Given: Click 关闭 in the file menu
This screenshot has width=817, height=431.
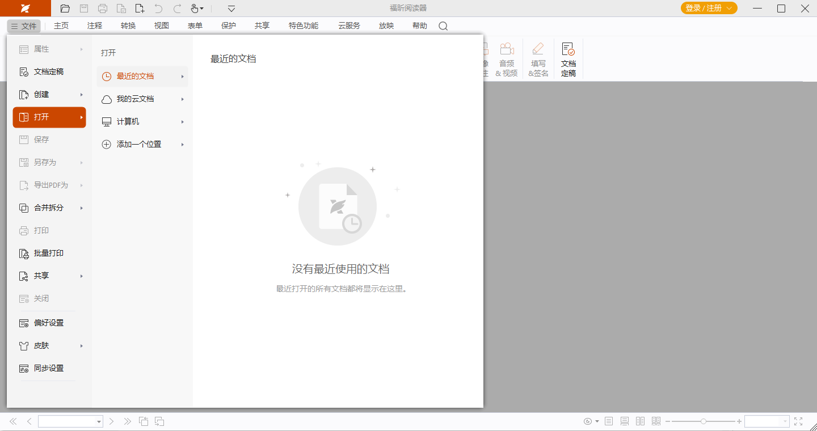Looking at the screenshot, I should click(49, 299).
